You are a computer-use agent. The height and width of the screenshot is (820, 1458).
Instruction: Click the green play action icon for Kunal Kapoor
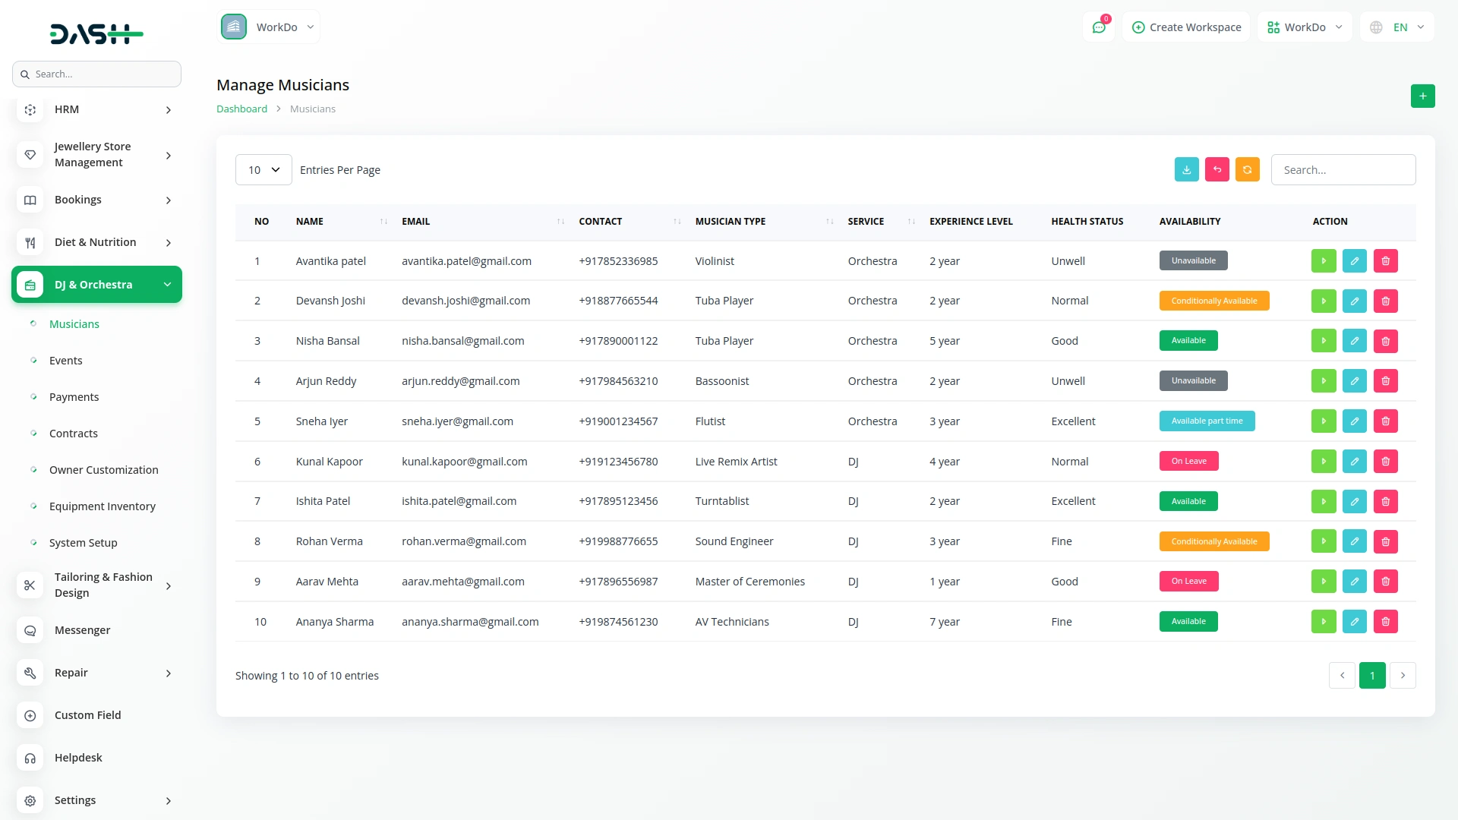click(x=1323, y=462)
